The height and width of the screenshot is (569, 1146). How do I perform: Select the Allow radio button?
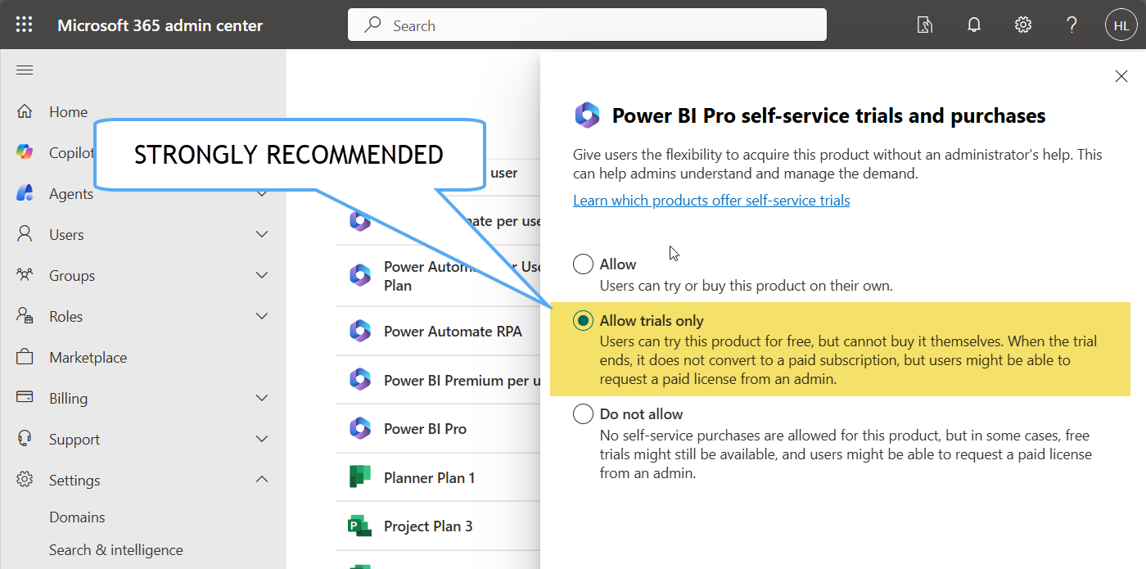point(583,264)
